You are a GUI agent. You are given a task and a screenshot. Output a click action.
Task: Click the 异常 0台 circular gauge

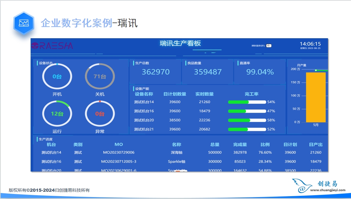tap(100, 114)
